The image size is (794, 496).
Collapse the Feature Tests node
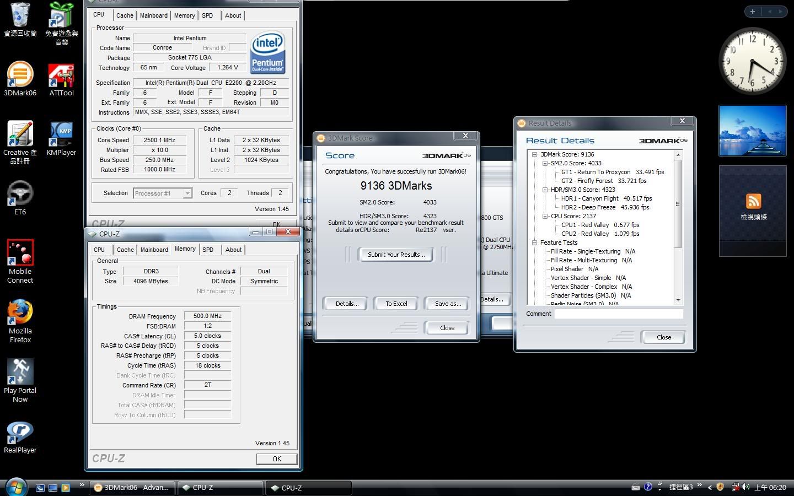(x=534, y=242)
